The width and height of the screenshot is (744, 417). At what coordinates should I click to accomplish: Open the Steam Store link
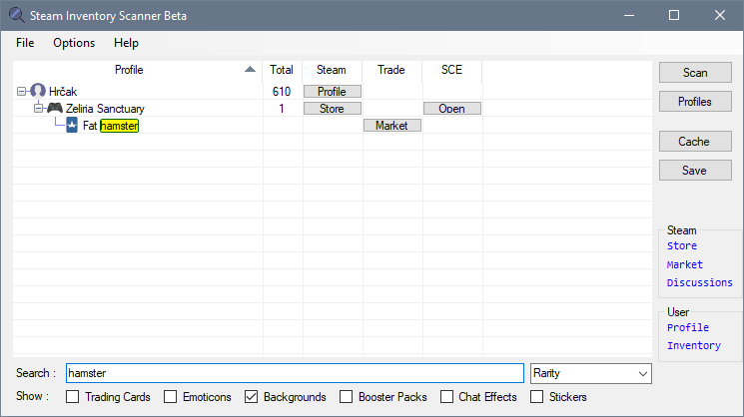(682, 246)
